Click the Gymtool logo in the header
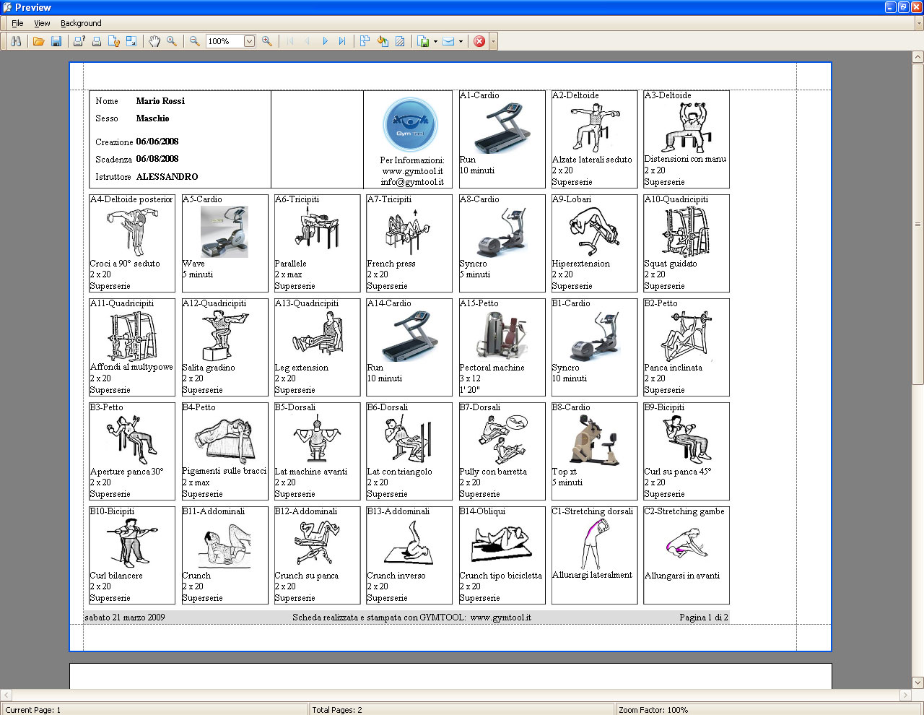The image size is (924, 715). (x=410, y=124)
